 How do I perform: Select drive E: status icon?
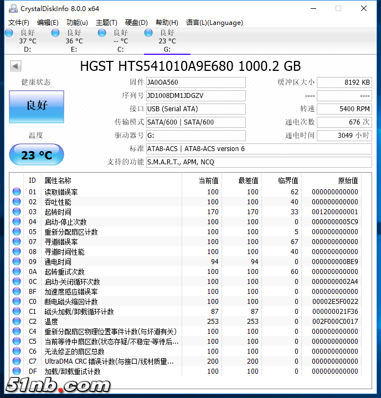[x=56, y=33]
